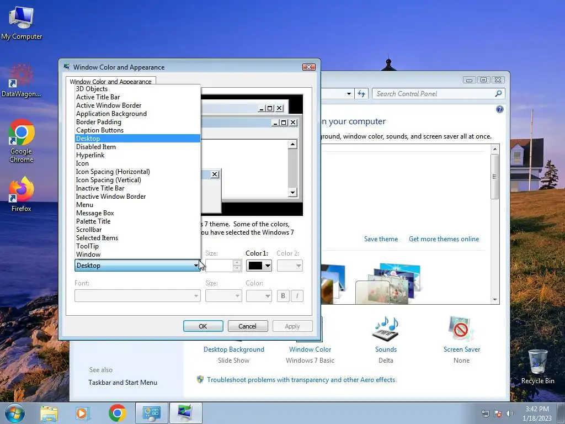Select Message Box from list
Image resolution: width=565 pixels, height=424 pixels.
137,213
